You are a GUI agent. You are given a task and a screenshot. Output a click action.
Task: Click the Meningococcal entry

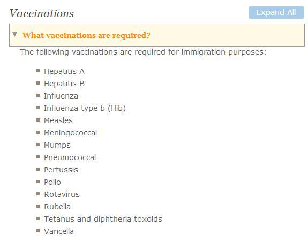point(70,133)
